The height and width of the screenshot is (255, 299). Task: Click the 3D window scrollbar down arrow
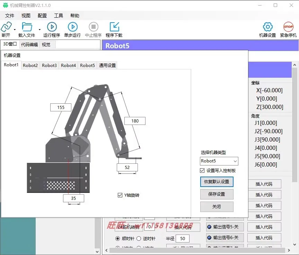[97, 252]
